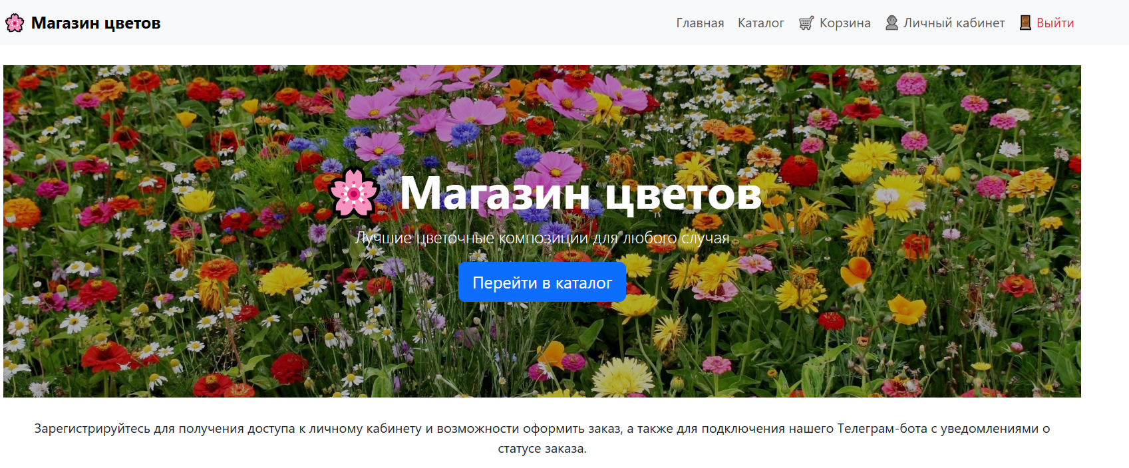The image size is (1129, 468).
Task: Click the pink flower logo in navbar
Action: point(15,23)
